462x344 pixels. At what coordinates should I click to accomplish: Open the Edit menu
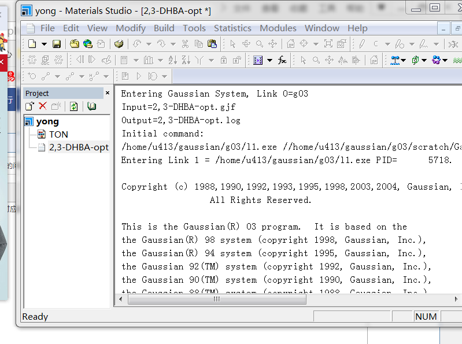[x=71, y=28]
